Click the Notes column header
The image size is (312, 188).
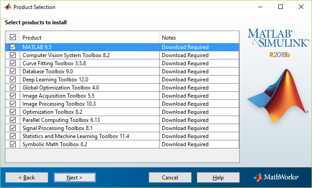[x=199, y=37]
